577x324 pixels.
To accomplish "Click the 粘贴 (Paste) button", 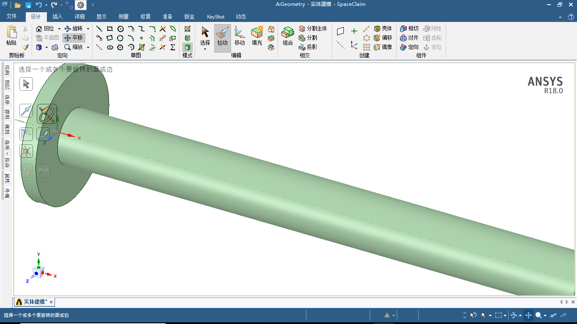I will 11,36.
